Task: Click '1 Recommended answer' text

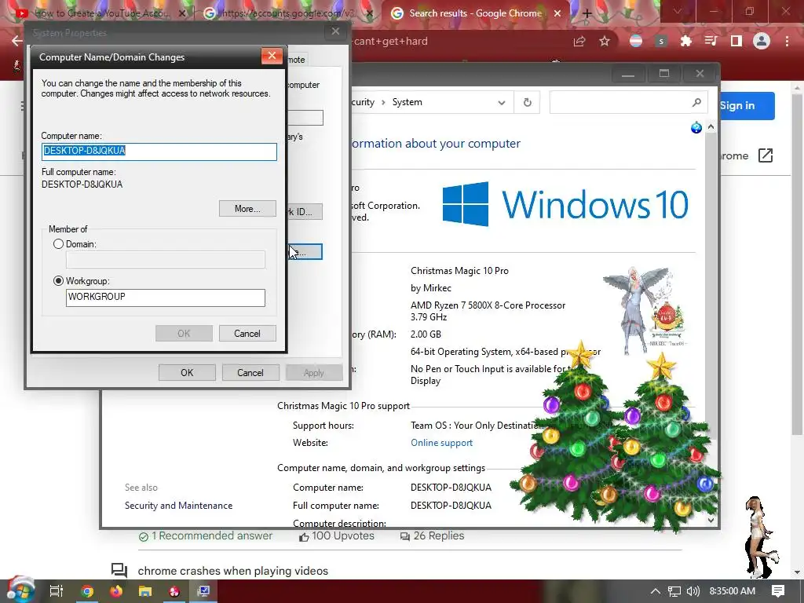Action: 211,535
